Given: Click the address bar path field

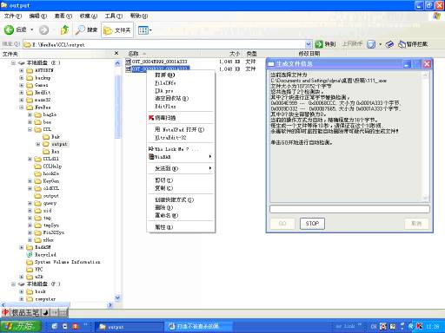Looking at the screenshot, I should [x=164, y=44].
